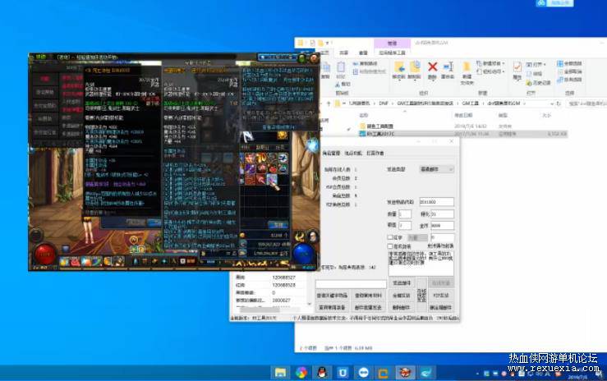Click the gold swirl icon above MP orb
Screen dimensions: 607x381
[x=299, y=236]
